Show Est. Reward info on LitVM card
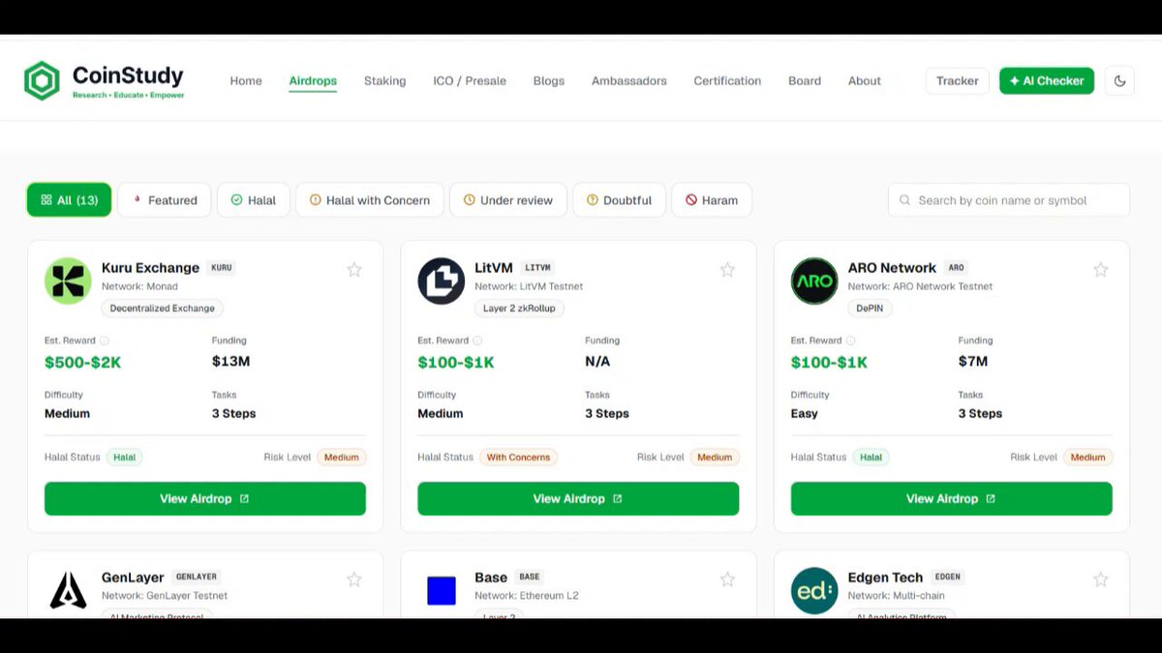Screen dimensions: 1162x653 [x=477, y=341]
